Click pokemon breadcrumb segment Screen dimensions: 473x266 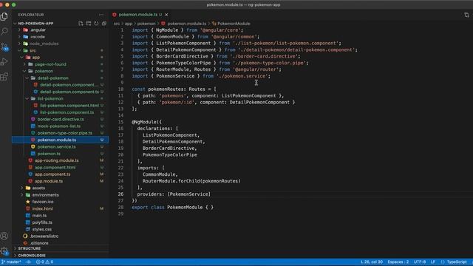pos(146,24)
